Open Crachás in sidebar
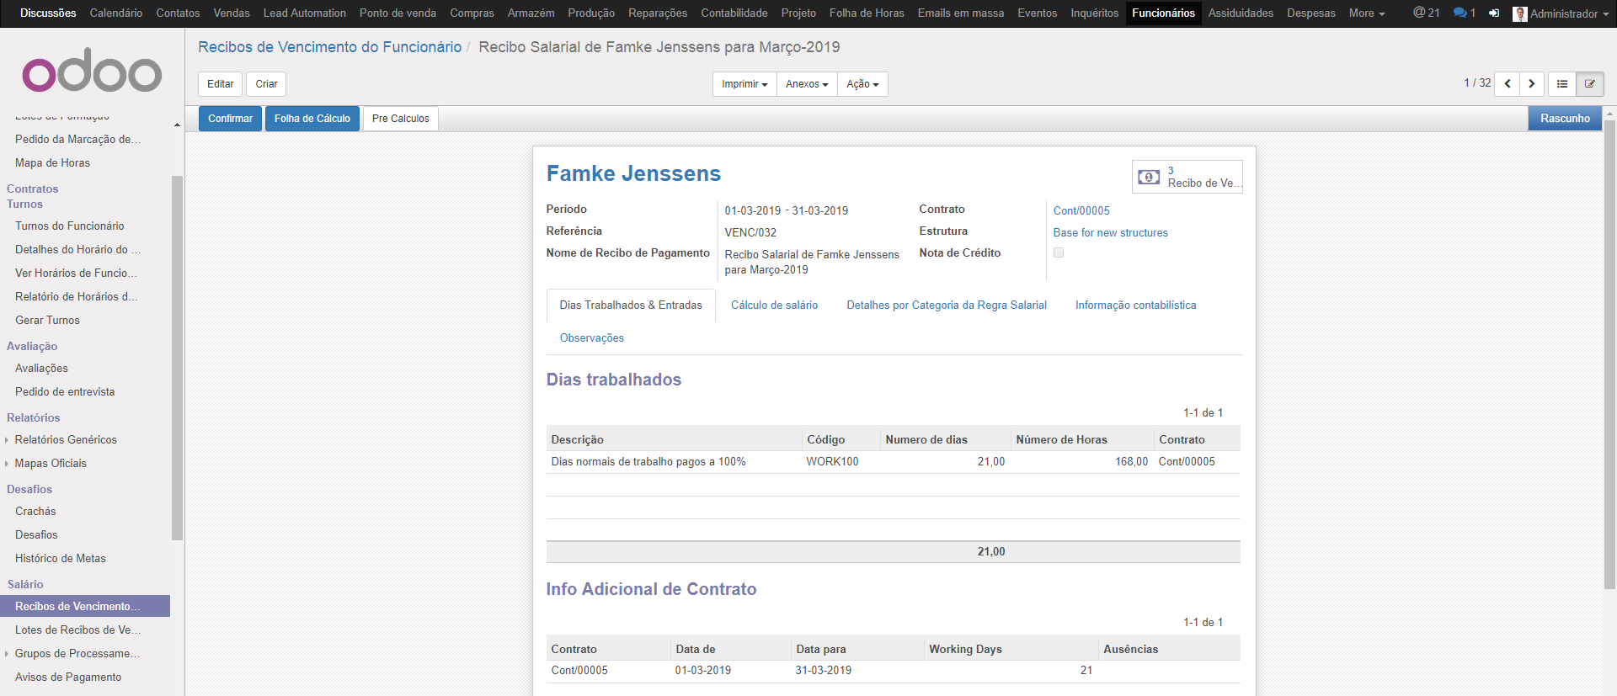 click(35, 512)
